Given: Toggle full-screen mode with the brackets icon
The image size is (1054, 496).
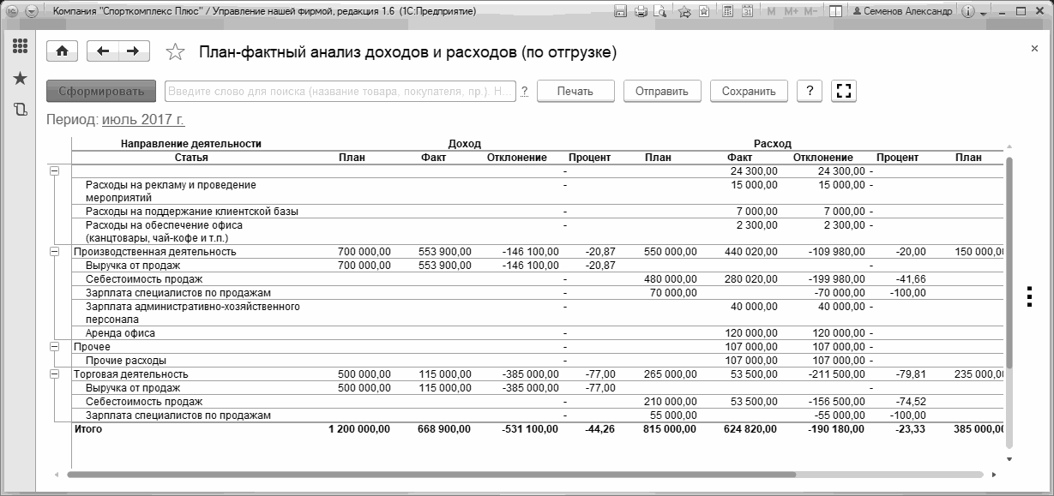Looking at the screenshot, I should (x=844, y=91).
